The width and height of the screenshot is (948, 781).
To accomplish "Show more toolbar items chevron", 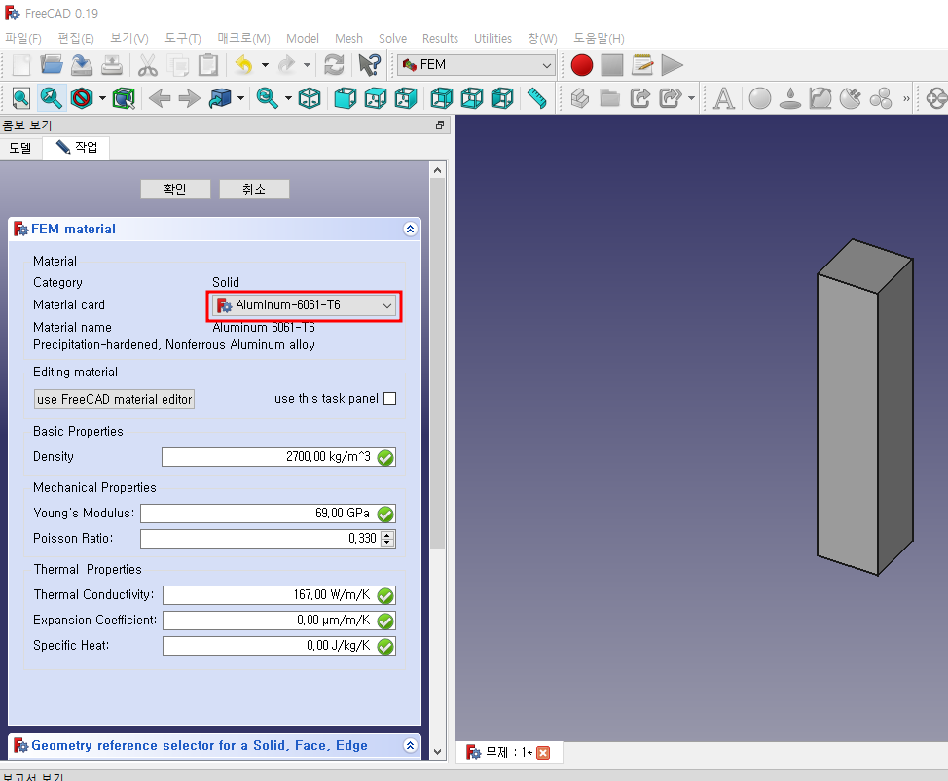I will pyautogui.click(x=906, y=98).
